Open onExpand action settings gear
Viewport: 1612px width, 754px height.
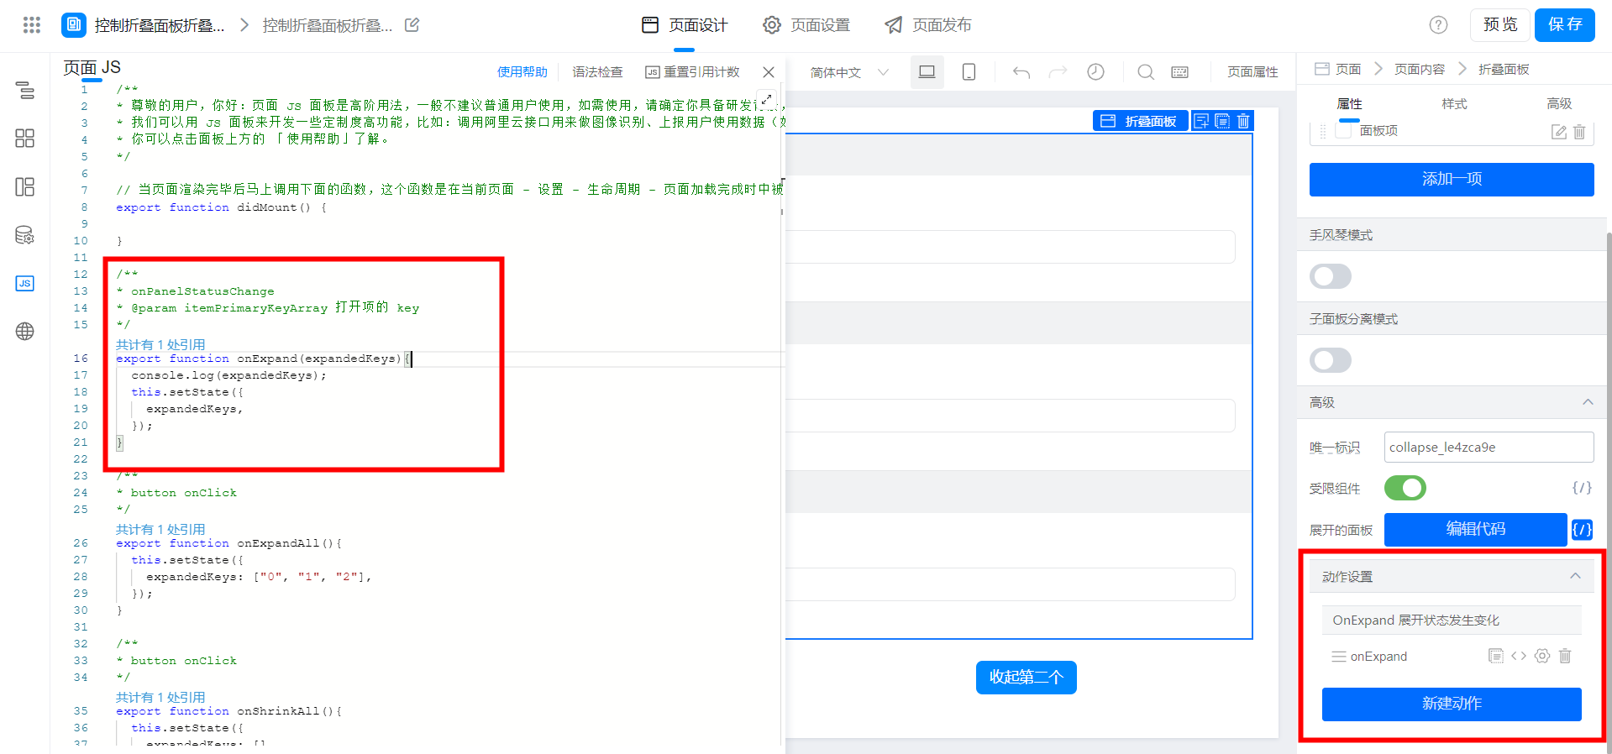1542,656
